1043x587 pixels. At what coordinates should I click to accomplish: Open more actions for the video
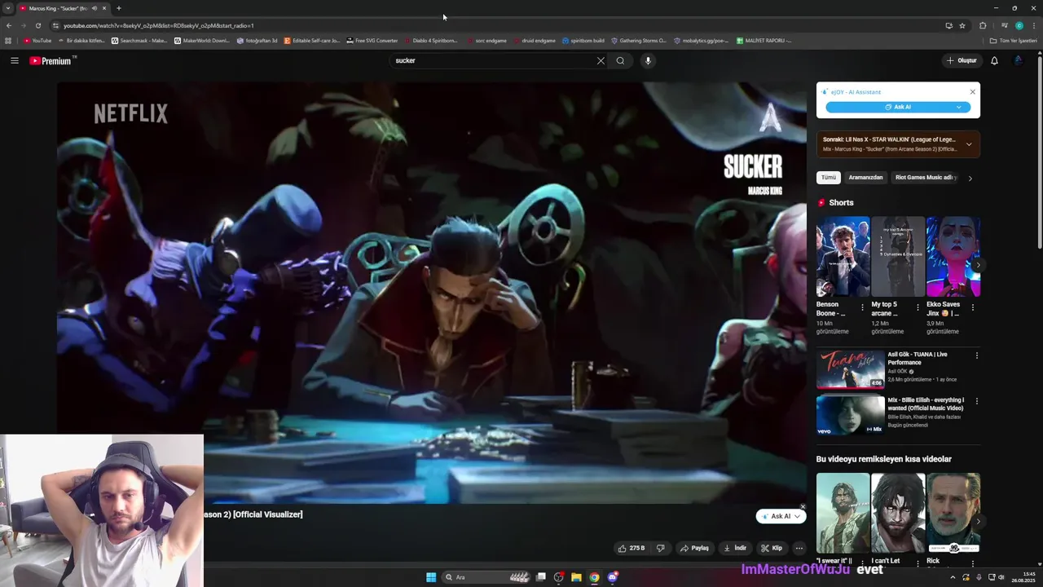coord(799,548)
